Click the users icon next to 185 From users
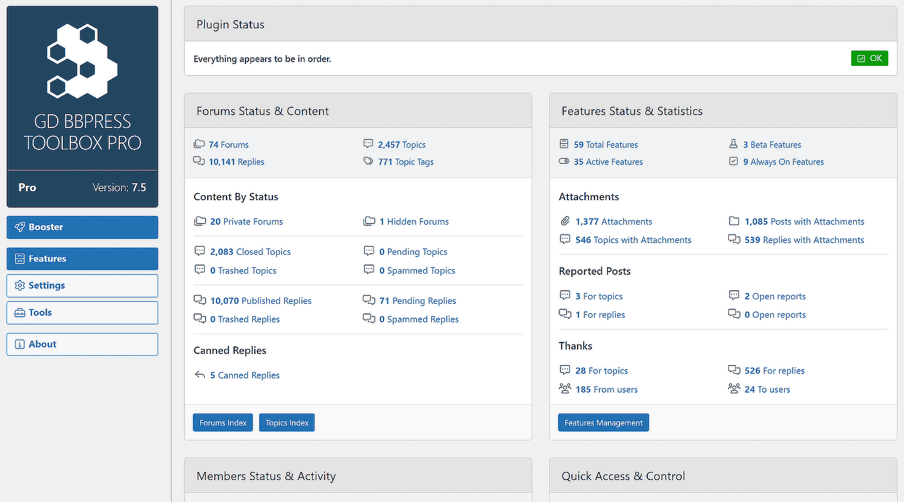 [x=565, y=389]
